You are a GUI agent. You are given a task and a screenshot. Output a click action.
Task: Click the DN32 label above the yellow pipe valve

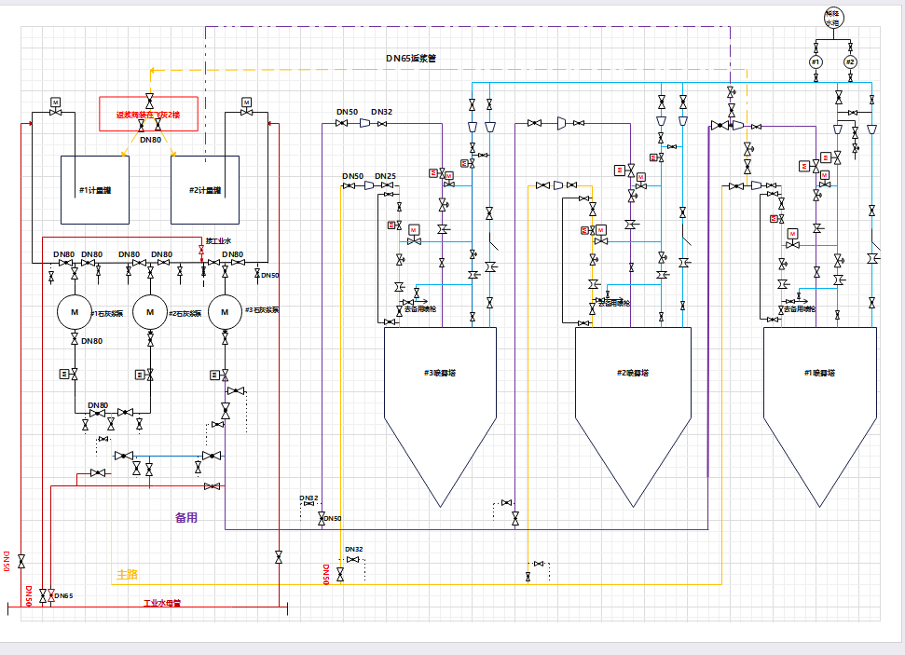point(354,550)
